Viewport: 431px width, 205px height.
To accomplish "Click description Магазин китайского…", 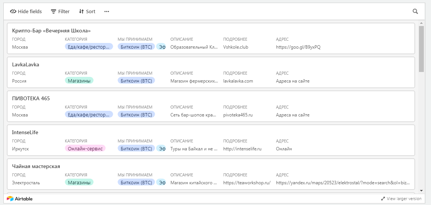I will (194, 182).
